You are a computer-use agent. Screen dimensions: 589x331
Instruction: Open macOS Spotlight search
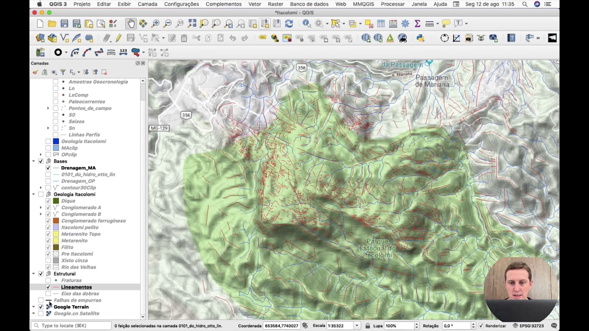525,4
